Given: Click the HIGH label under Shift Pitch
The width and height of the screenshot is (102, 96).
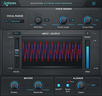Looking at the screenshot, I should [45, 25].
